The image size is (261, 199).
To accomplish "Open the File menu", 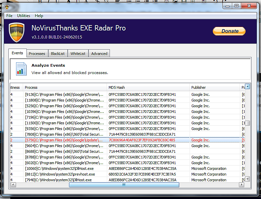I will click(x=9, y=16).
